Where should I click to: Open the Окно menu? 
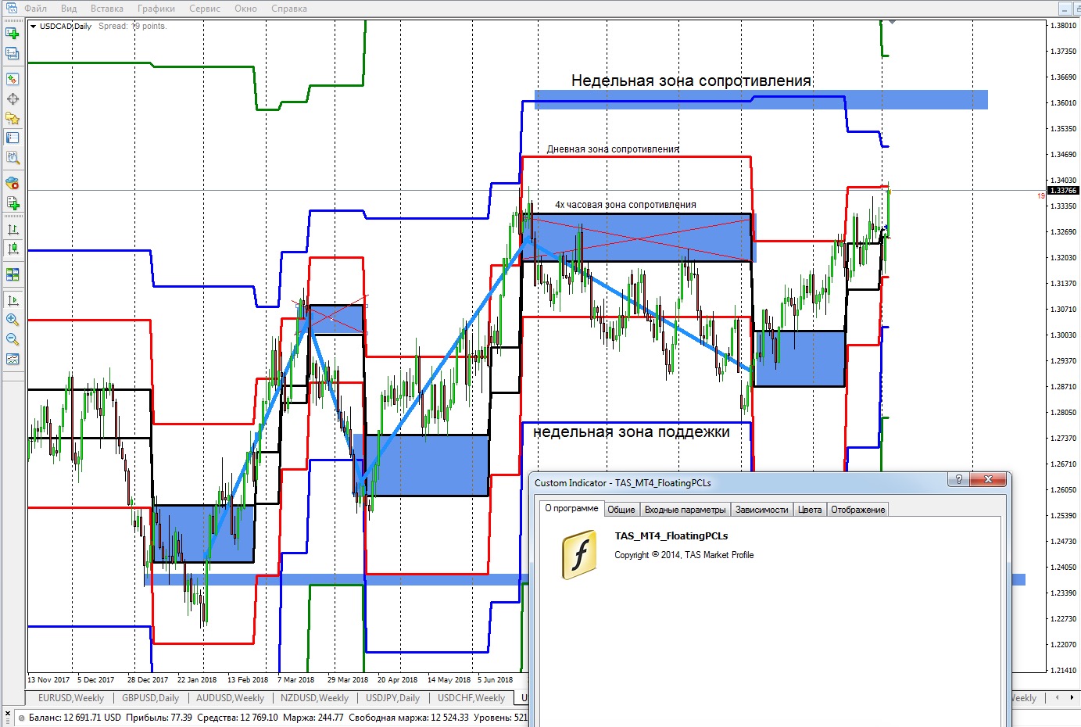pyautogui.click(x=245, y=9)
